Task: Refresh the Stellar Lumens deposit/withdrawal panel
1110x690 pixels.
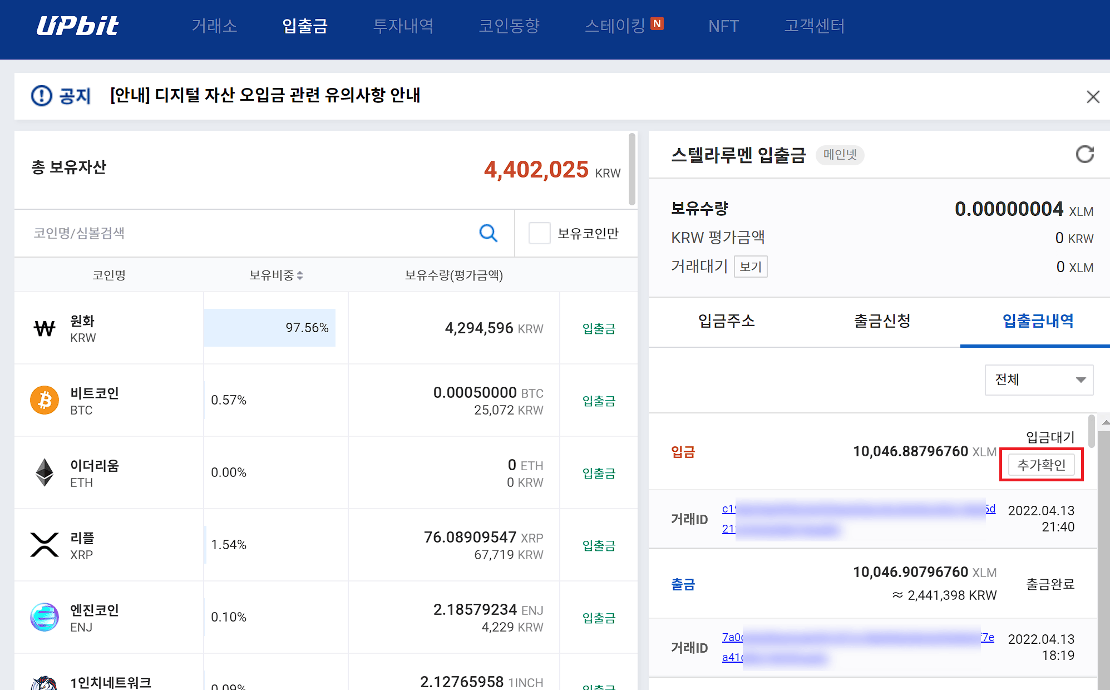Action: click(x=1084, y=154)
